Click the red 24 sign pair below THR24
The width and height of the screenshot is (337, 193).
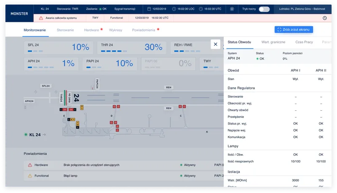[x=68, y=110]
